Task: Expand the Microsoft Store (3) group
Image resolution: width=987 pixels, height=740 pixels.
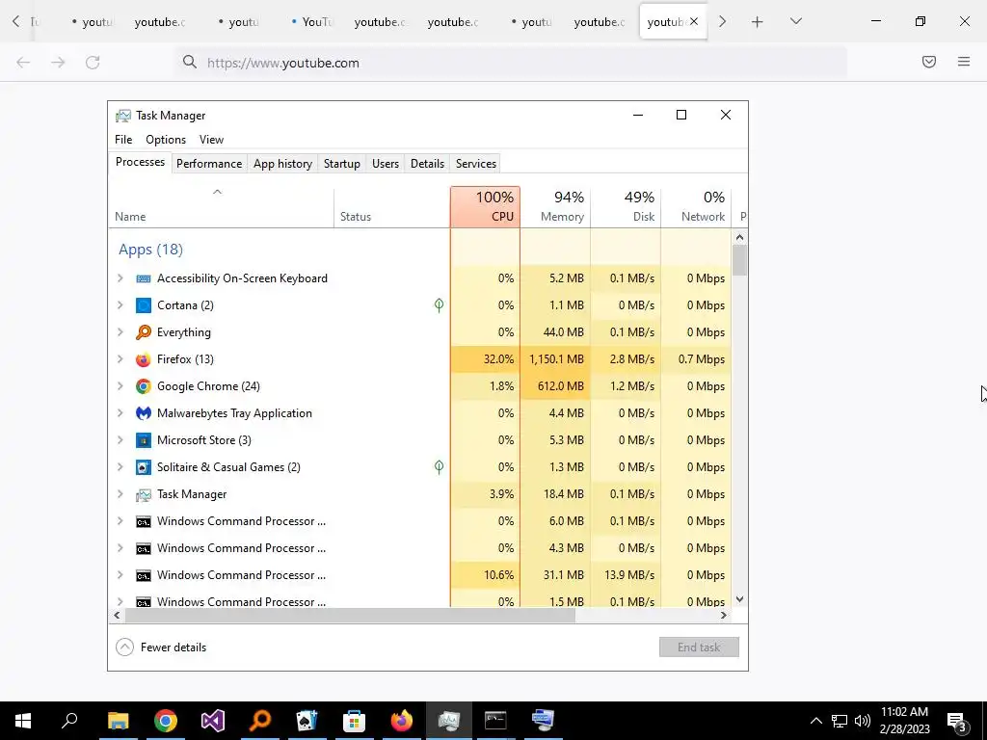Action: 120,440
